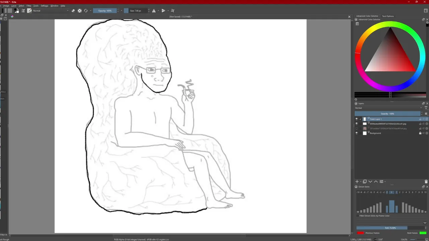
Task: Open the fill pattern chooser
Action: pyautogui.click(x=10, y=11)
